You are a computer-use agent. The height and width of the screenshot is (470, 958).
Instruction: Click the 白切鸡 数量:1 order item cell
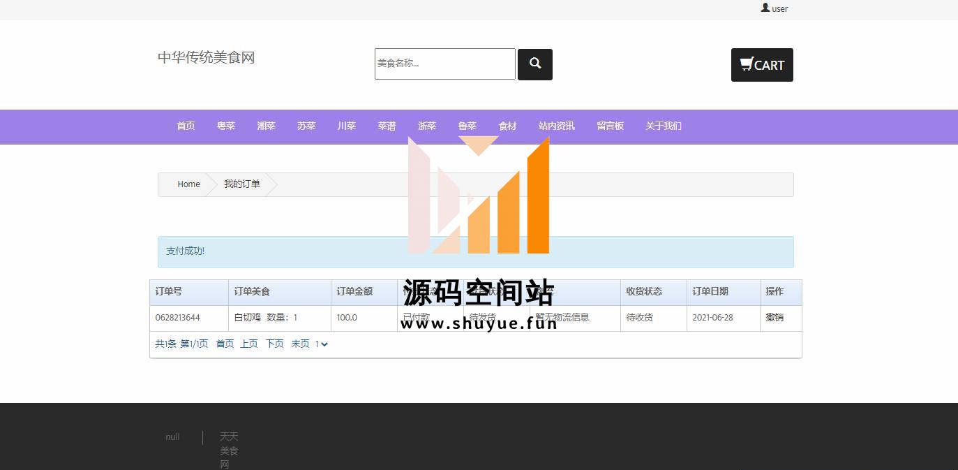click(280, 318)
